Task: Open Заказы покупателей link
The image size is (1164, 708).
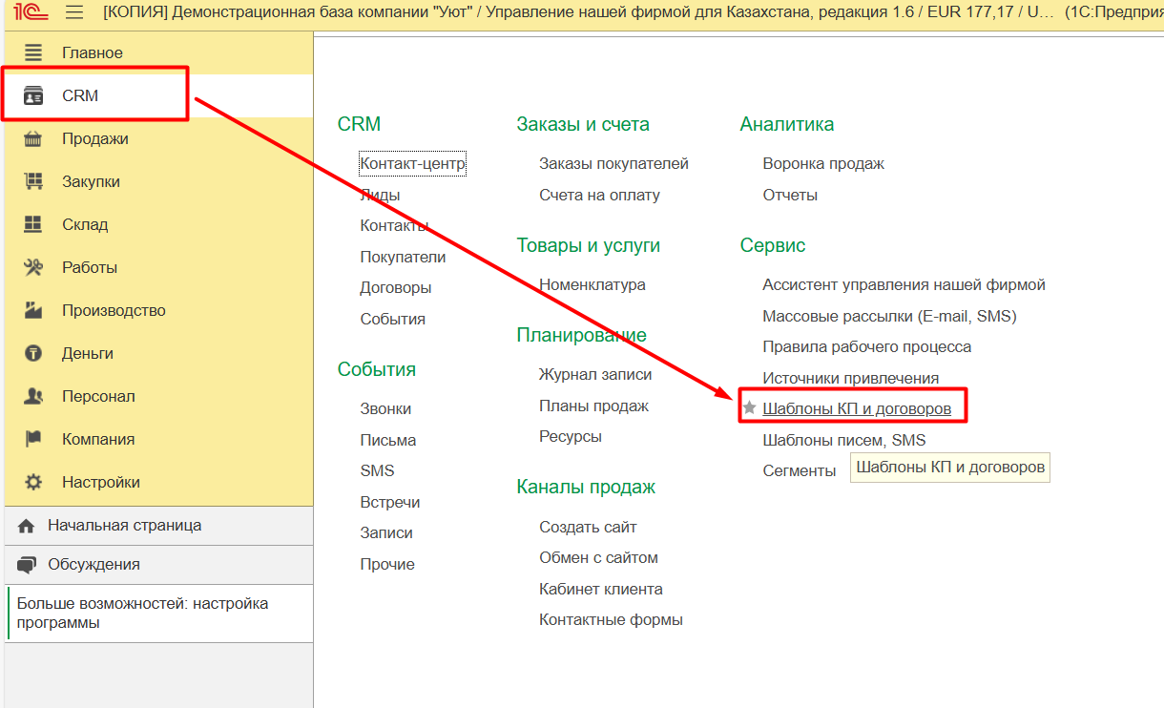Action: coord(613,164)
